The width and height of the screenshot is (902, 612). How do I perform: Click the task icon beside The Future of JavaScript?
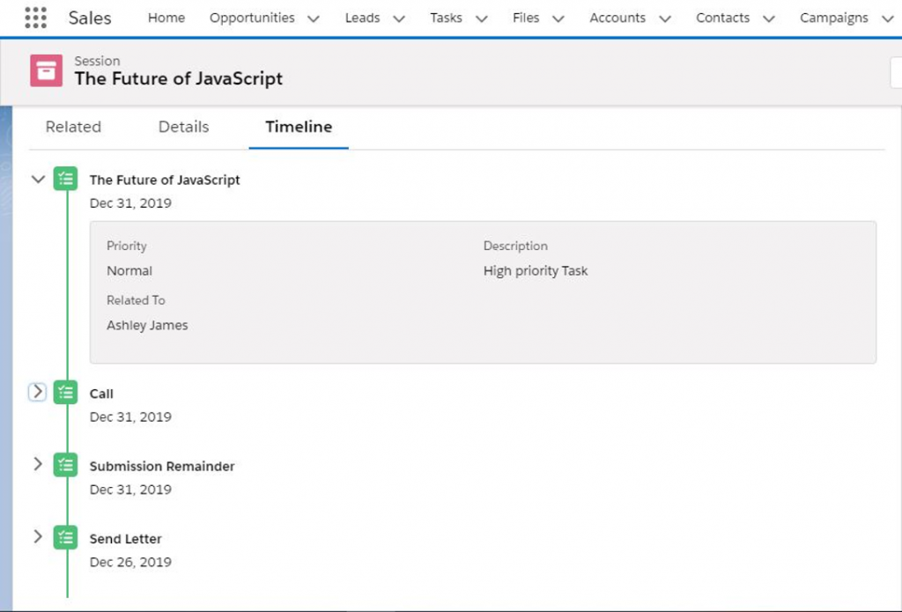point(65,179)
